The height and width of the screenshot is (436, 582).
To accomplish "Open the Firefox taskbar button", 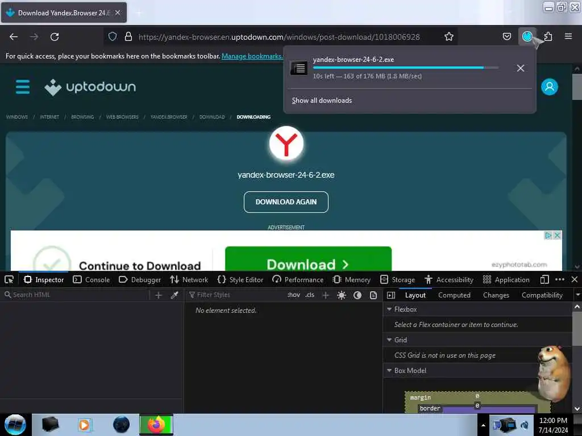I will click(156, 425).
